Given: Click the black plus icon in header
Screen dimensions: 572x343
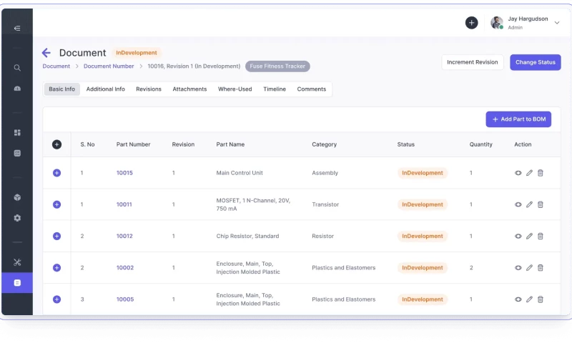Looking at the screenshot, I should 471,23.
